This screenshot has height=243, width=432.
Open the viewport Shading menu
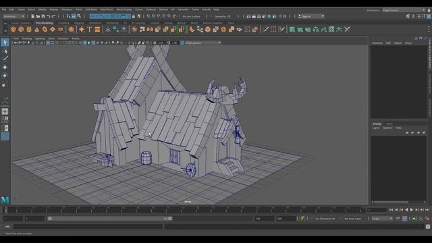(27, 38)
